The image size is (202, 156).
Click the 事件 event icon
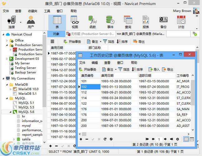(x=110, y=22)
